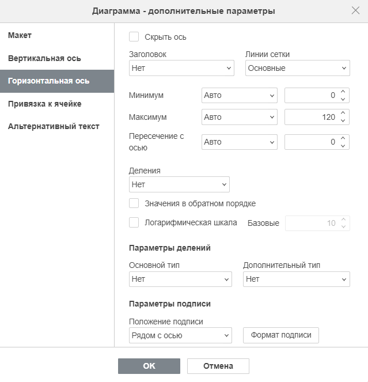Click the Формат подписи button

click(x=281, y=335)
